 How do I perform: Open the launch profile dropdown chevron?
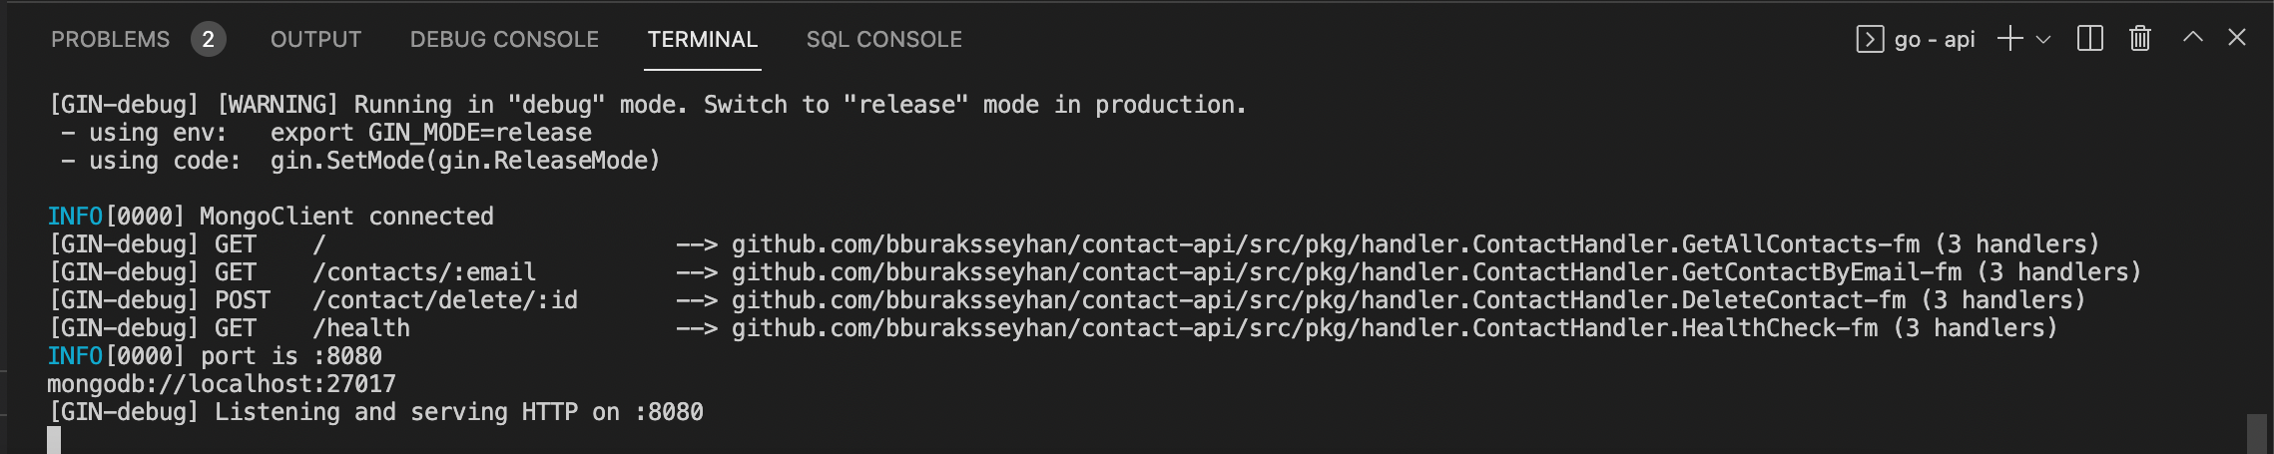coord(2043,40)
